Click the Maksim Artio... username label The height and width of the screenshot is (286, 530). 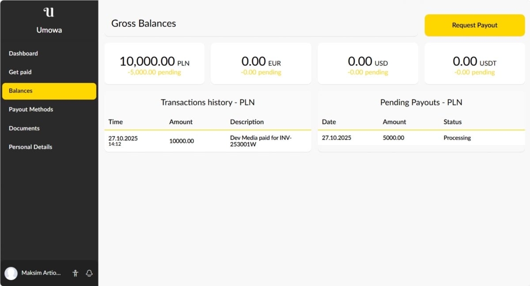click(41, 273)
